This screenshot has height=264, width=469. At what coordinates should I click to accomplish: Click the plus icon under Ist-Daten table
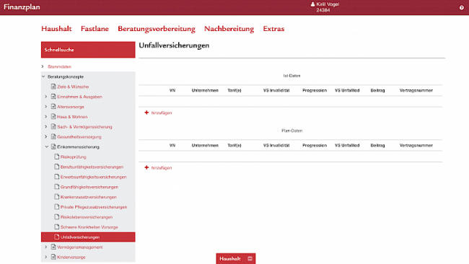coord(146,113)
